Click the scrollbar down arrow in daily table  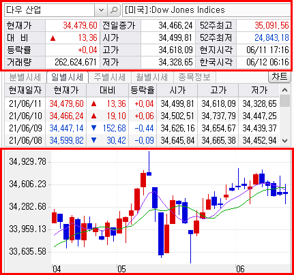point(284,141)
